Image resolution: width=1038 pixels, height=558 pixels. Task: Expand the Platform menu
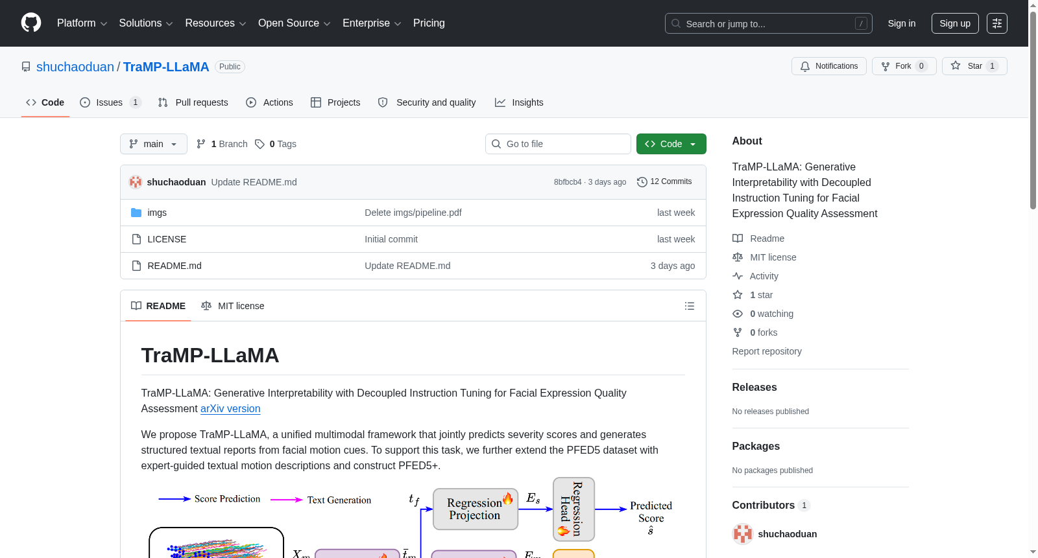pos(82,23)
